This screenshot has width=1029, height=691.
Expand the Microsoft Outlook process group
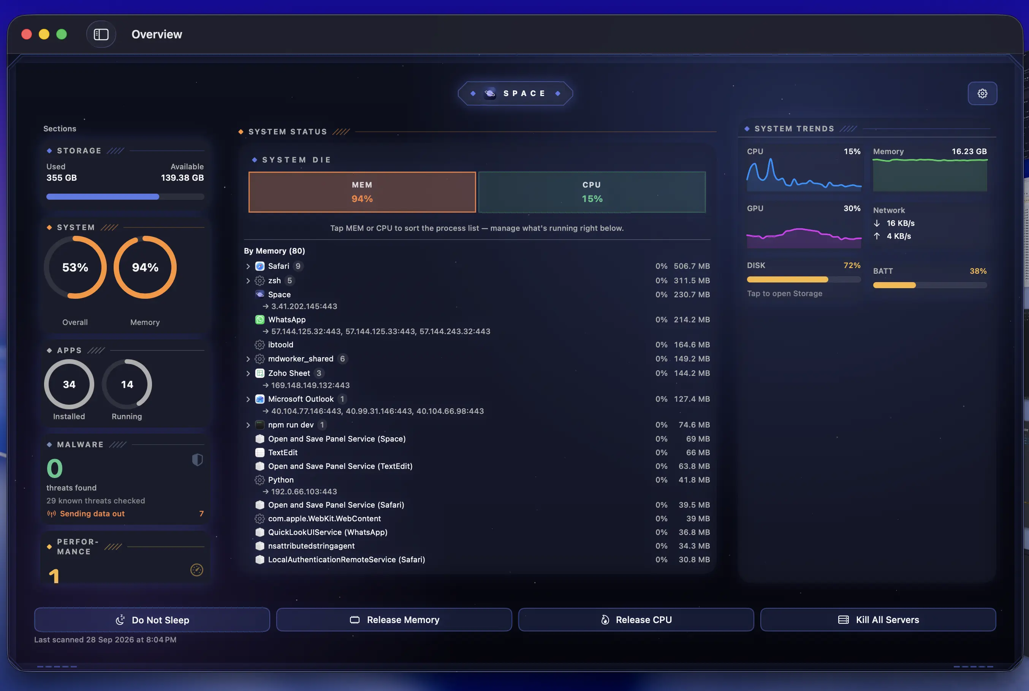coord(248,399)
